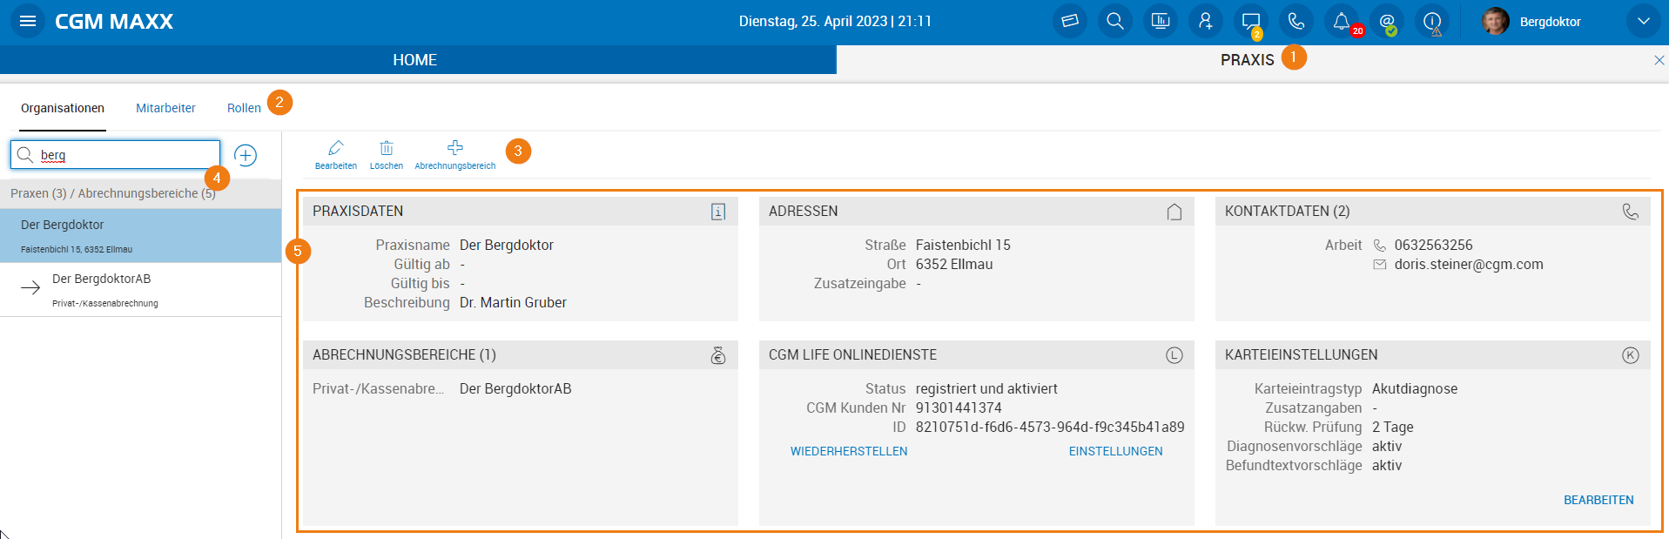
Task: Click the PRAXISDATEN panel header
Action: coord(521,212)
